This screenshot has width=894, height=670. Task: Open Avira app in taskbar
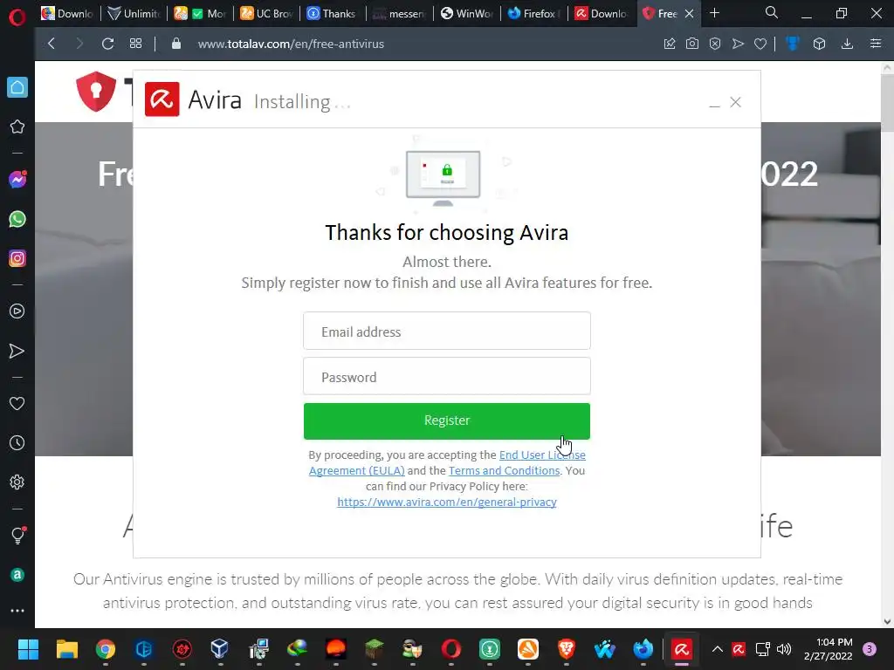[x=681, y=649]
